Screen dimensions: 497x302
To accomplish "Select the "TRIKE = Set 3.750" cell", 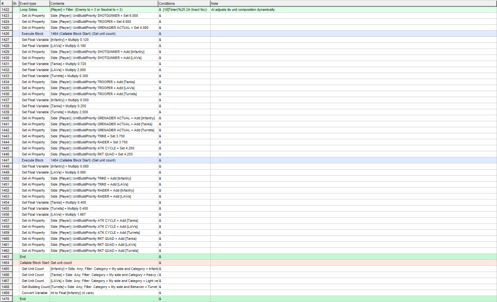I will coord(104,136).
